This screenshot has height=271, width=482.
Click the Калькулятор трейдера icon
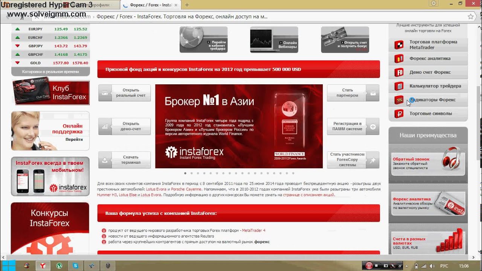[x=398, y=86]
